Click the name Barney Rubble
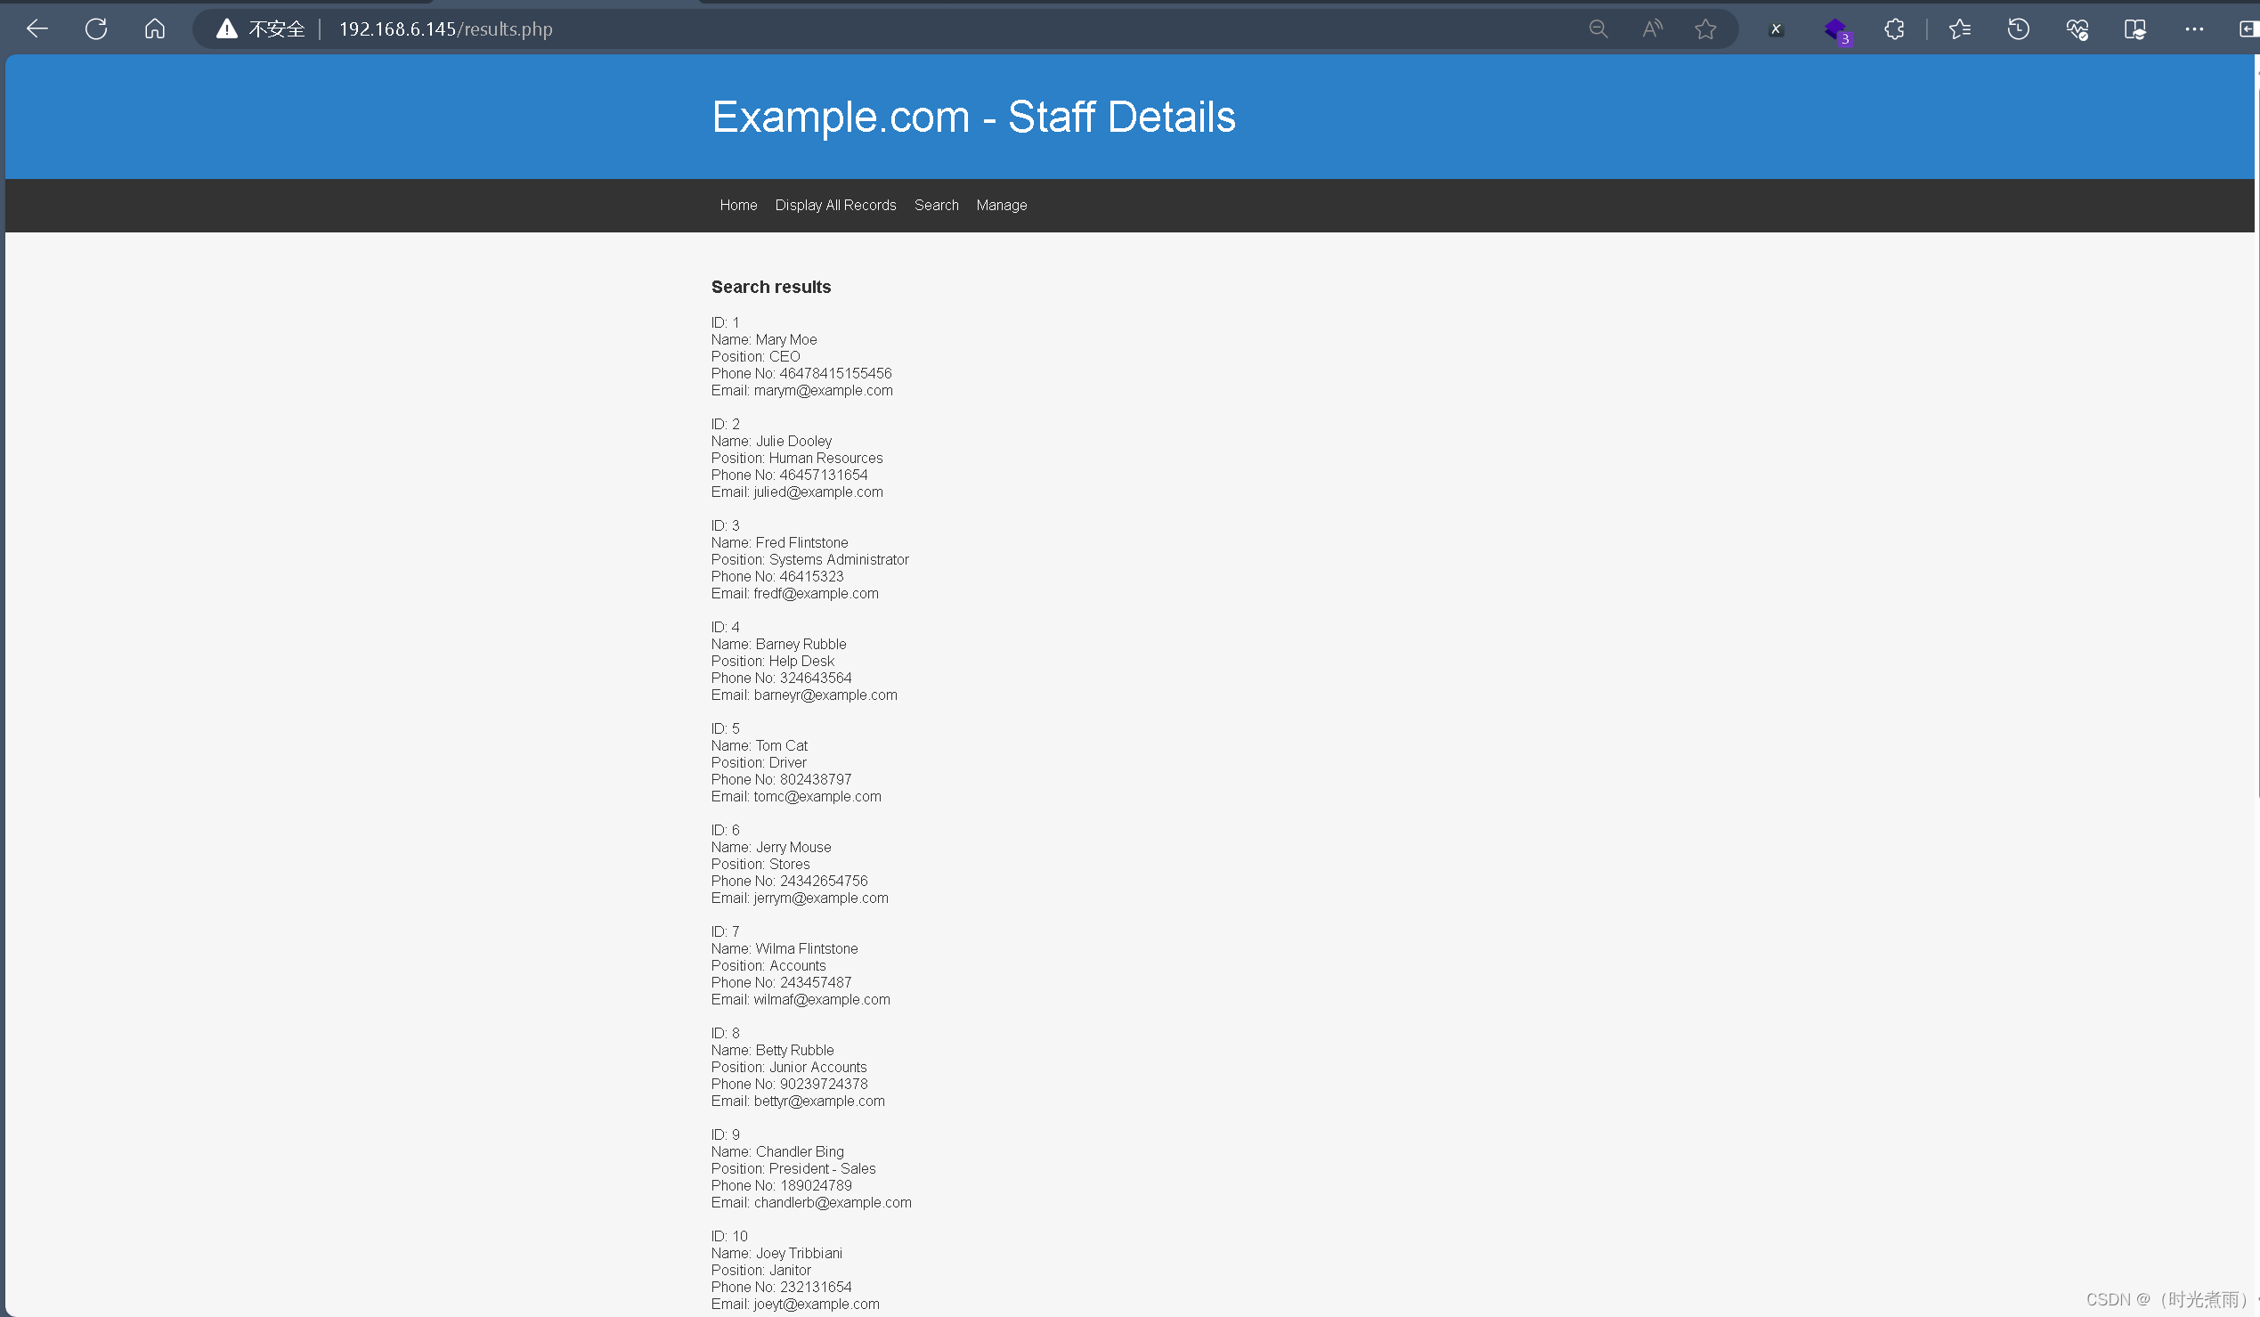The width and height of the screenshot is (2260, 1317). point(800,644)
